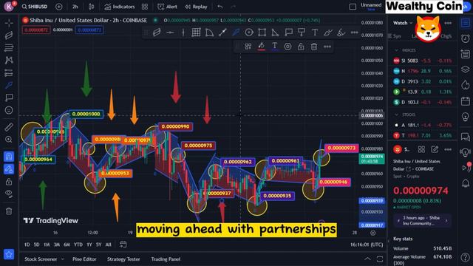Undo the last chart action
The height and width of the screenshot is (266, 473).
[x=220, y=7]
